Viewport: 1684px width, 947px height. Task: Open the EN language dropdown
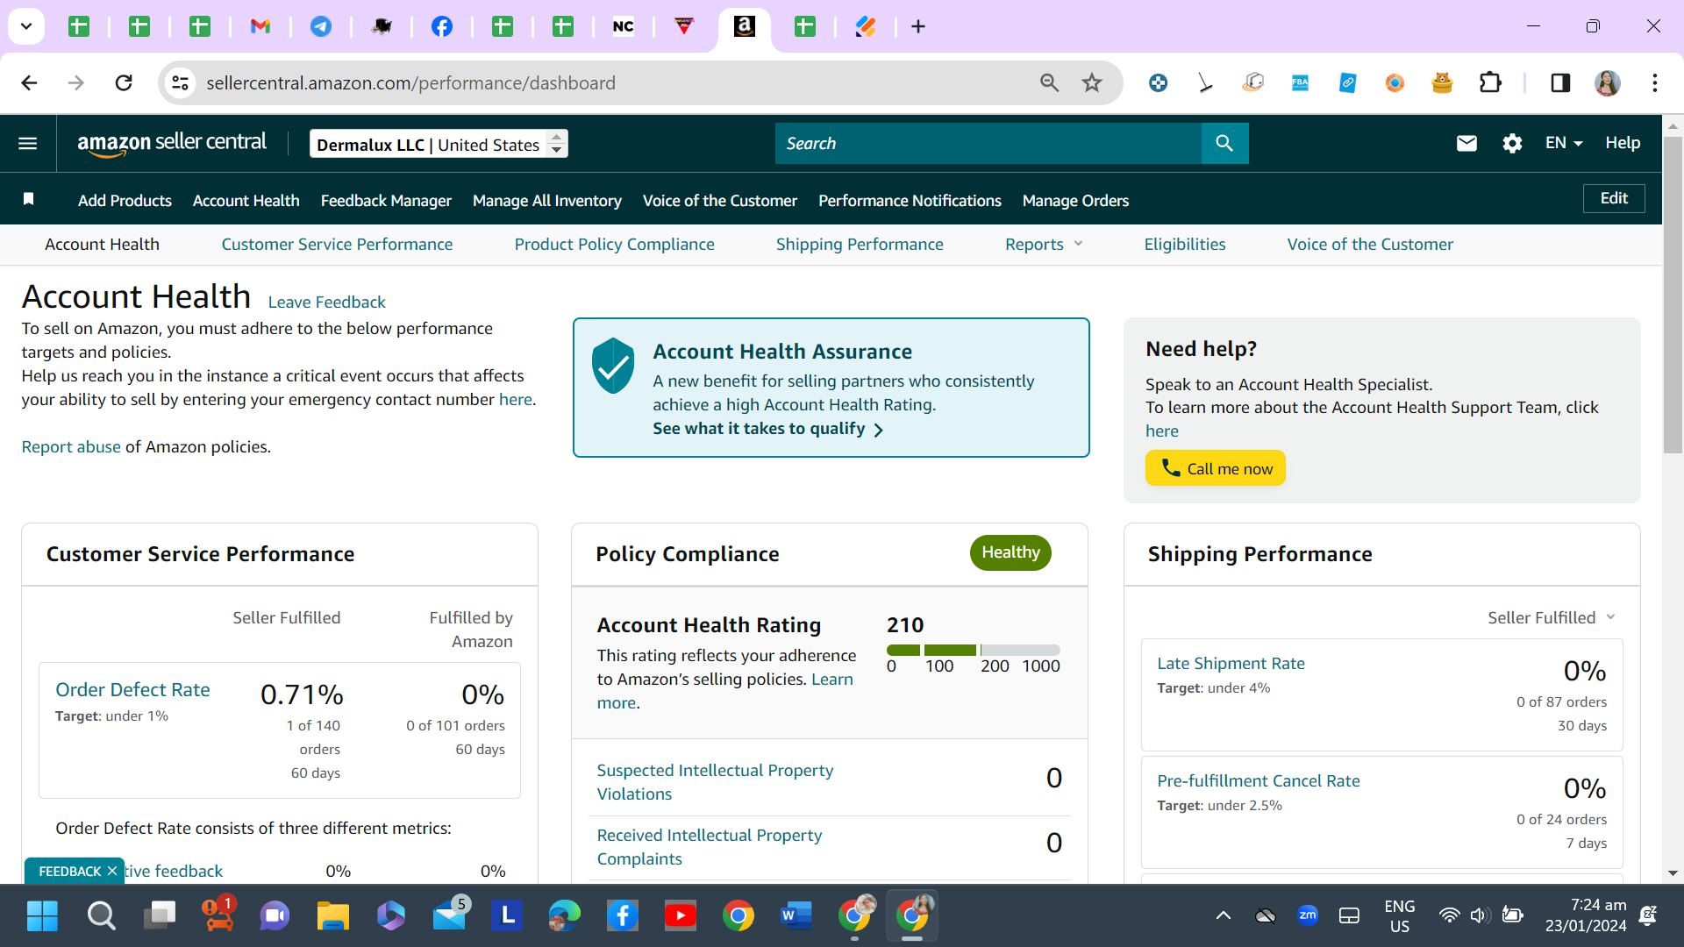(1564, 143)
